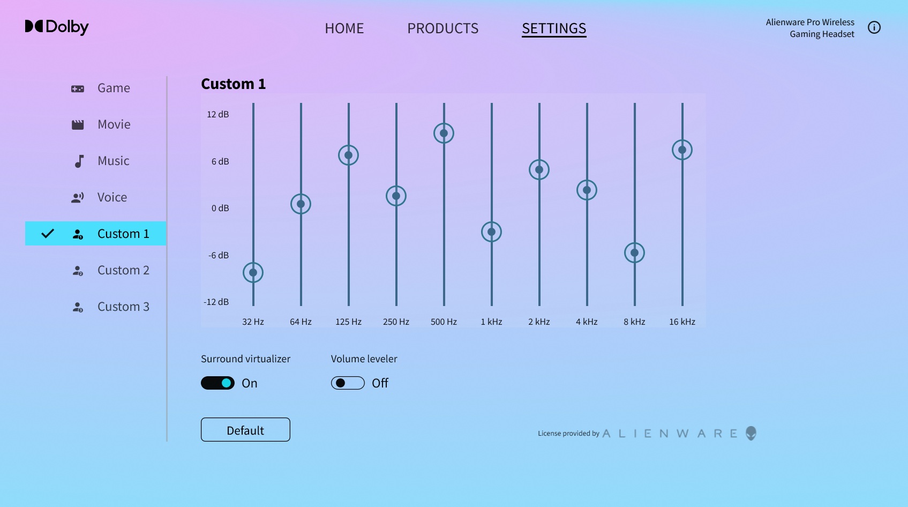The image size is (908, 507).
Task: Click the 4 kHz slider handle
Action: click(x=587, y=190)
